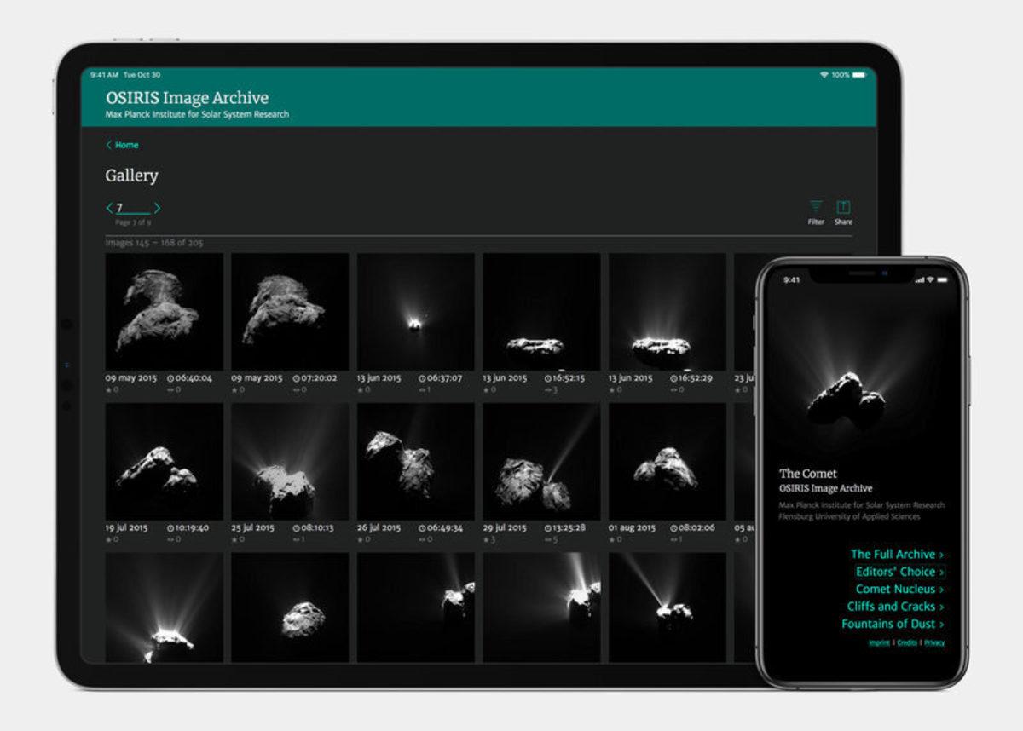Go to the previous page with the left chevron
Image resolution: width=1023 pixels, height=731 pixels.
108,207
